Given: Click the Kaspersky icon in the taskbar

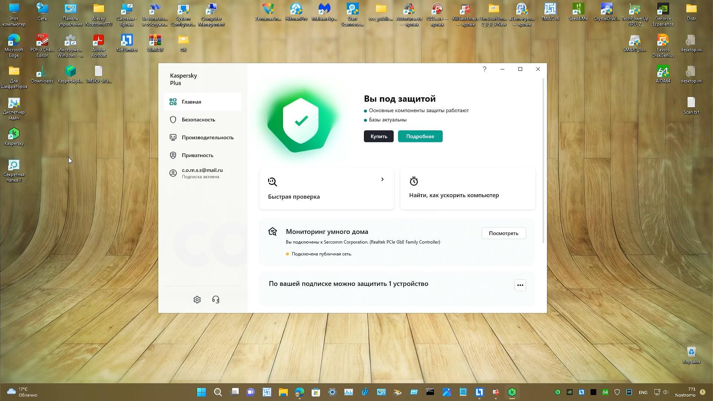Looking at the screenshot, I should point(512,392).
